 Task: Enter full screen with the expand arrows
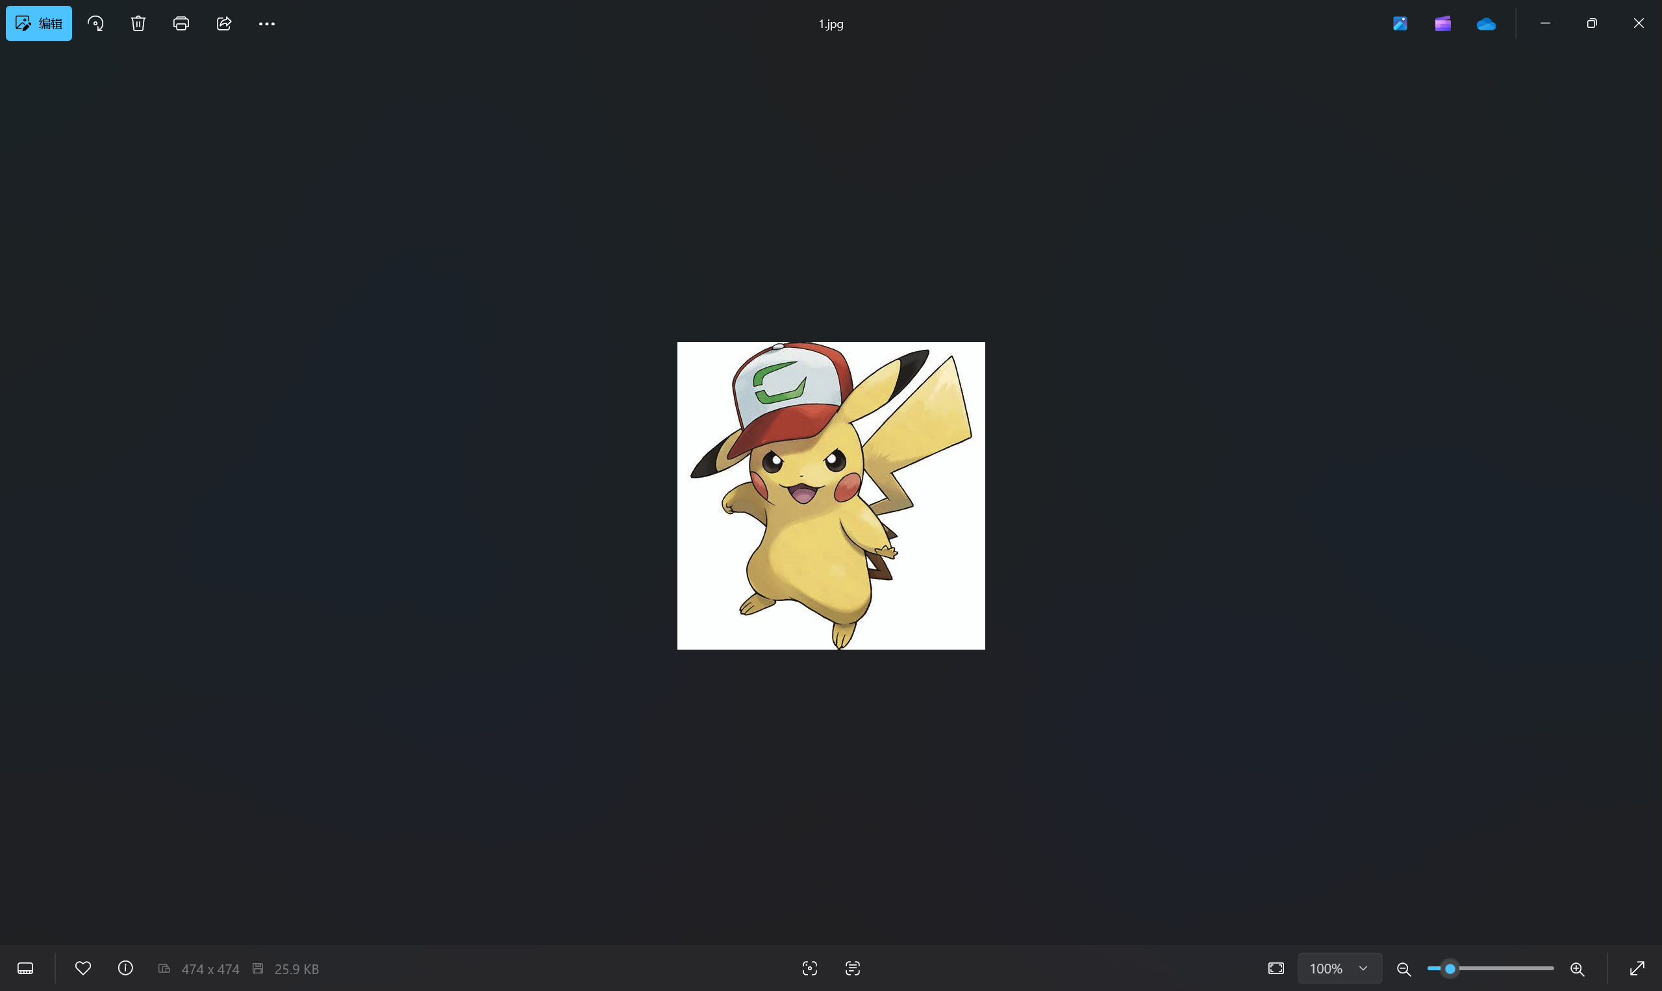pyautogui.click(x=1637, y=968)
